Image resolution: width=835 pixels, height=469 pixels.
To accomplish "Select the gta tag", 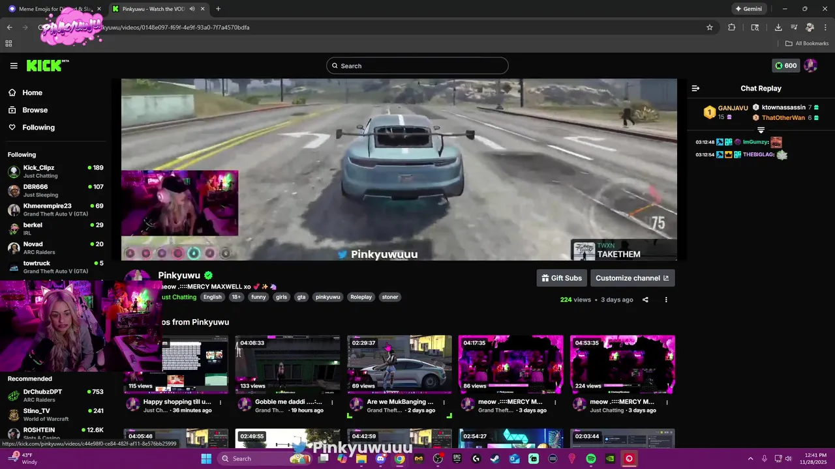I will tap(301, 297).
